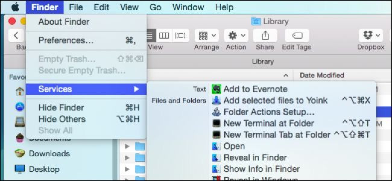Open the Edit menu
Viewport: 392px width, 181px height.
click(x=101, y=7)
